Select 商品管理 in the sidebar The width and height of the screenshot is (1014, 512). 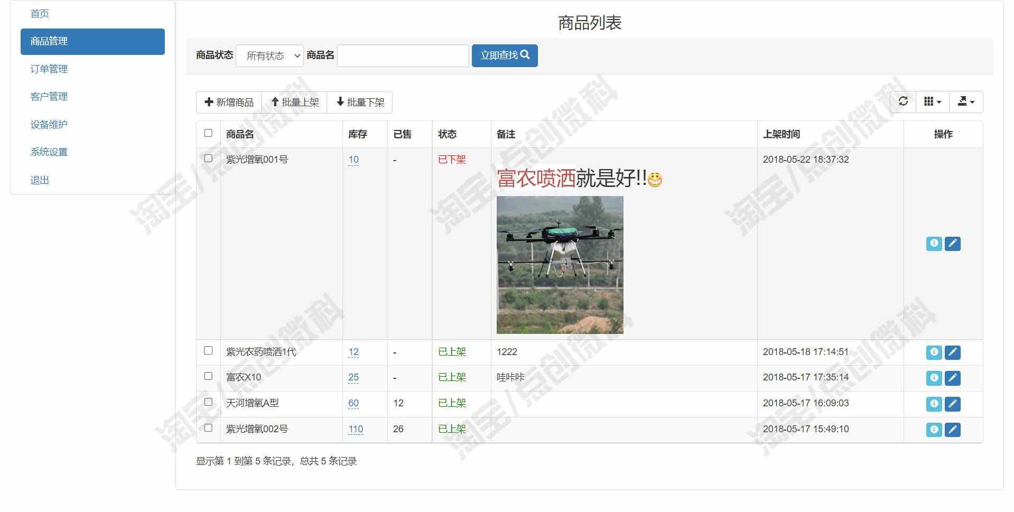click(x=92, y=41)
